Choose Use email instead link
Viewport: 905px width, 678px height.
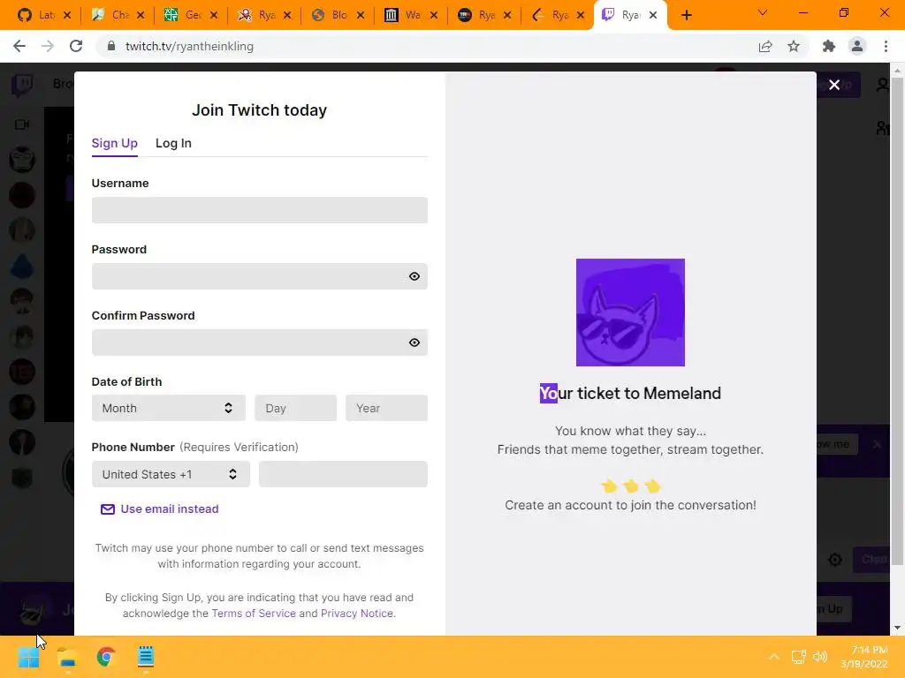coord(160,509)
